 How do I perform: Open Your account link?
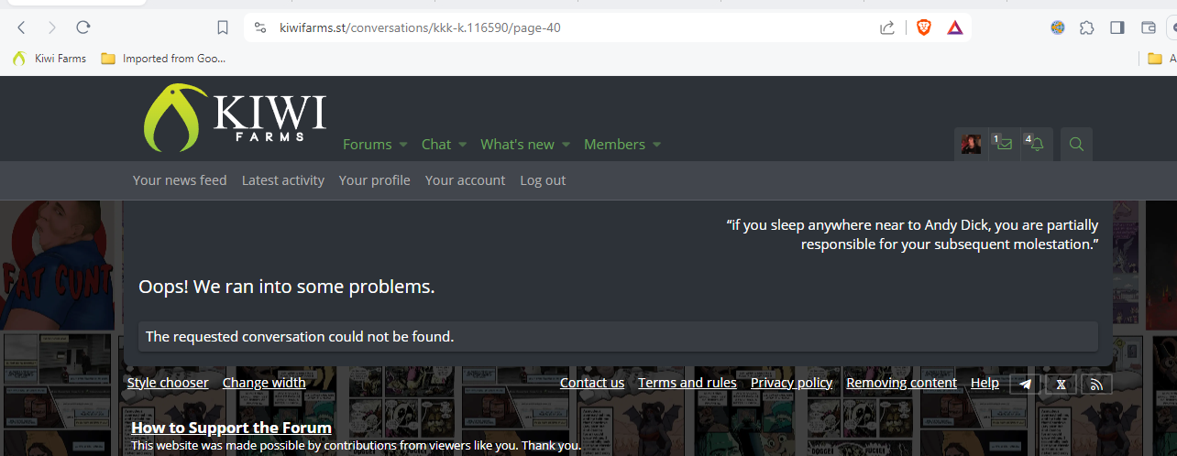click(466, 180)
